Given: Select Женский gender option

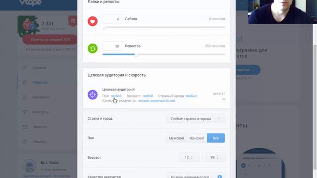Looking at the screenshot, I should tap(197, 138).
